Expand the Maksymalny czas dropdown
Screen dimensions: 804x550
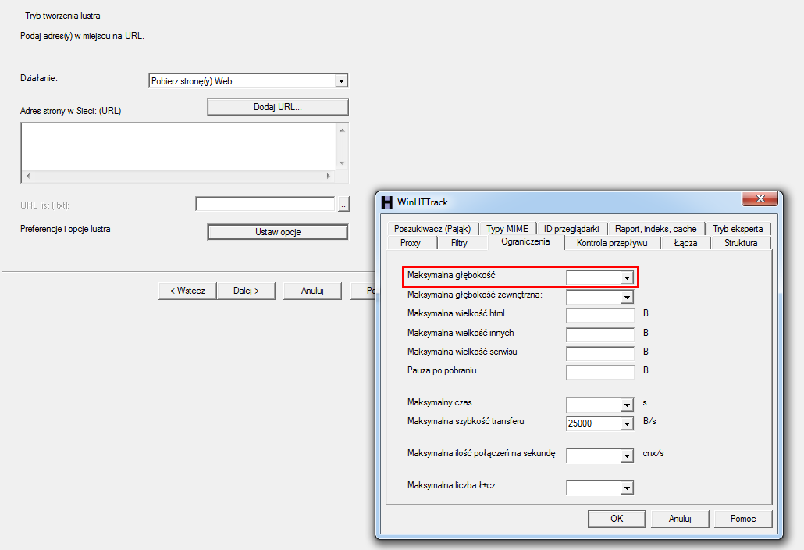627,405
